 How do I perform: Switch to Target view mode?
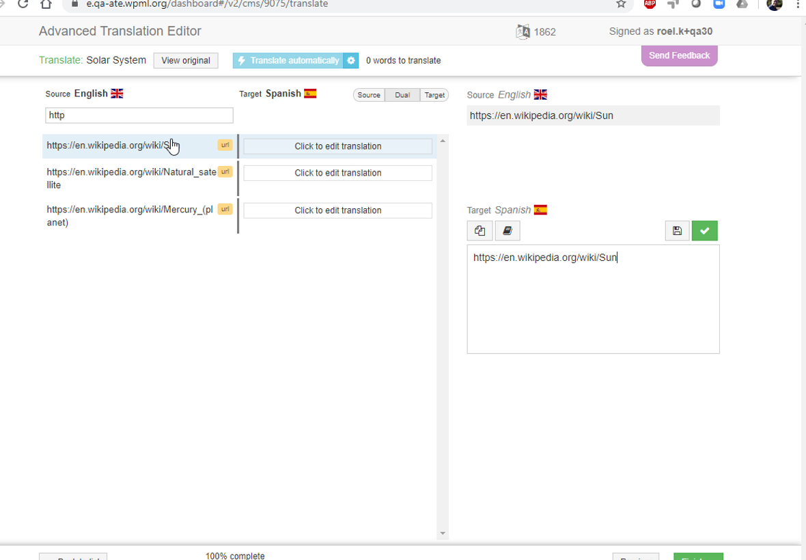click(x=434, y=95)
